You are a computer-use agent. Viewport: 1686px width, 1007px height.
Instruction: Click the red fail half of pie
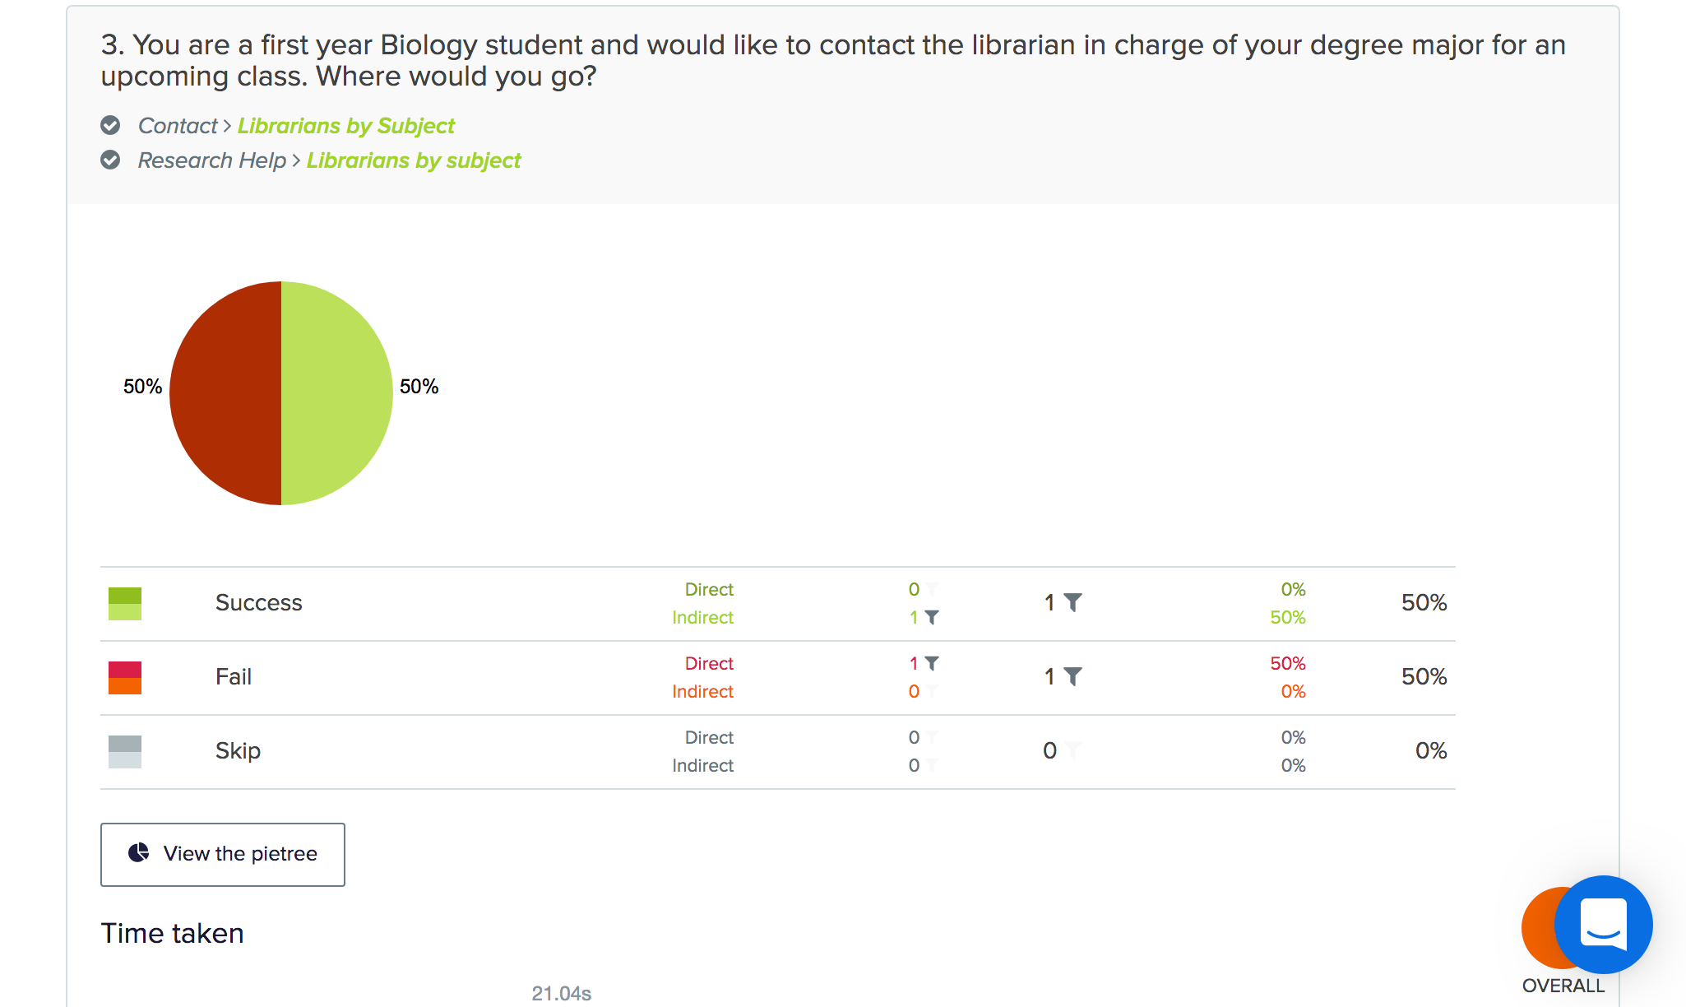click(x=225, y=393)
